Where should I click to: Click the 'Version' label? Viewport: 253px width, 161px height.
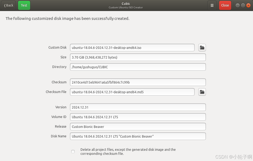61,107
